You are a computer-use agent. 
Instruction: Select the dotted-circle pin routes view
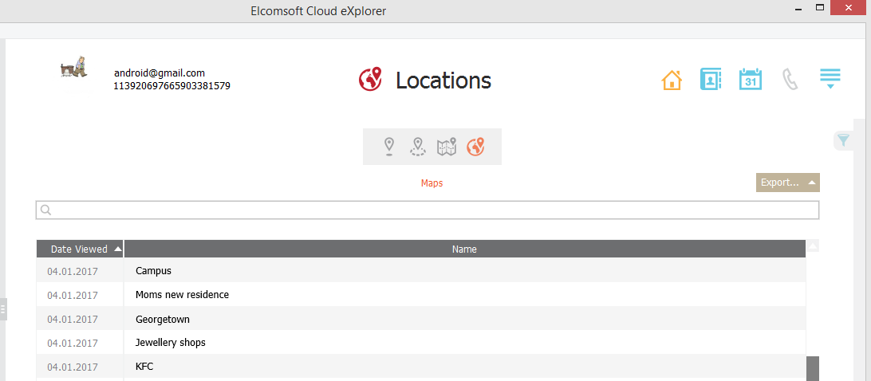click(x=417, y=147)
